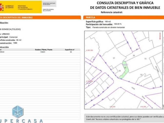The width and height of the screenshot is (164, 123).
Task: Click 'Escalera / Planta / Puerta' column header
Action: click(x=44, y=50)
